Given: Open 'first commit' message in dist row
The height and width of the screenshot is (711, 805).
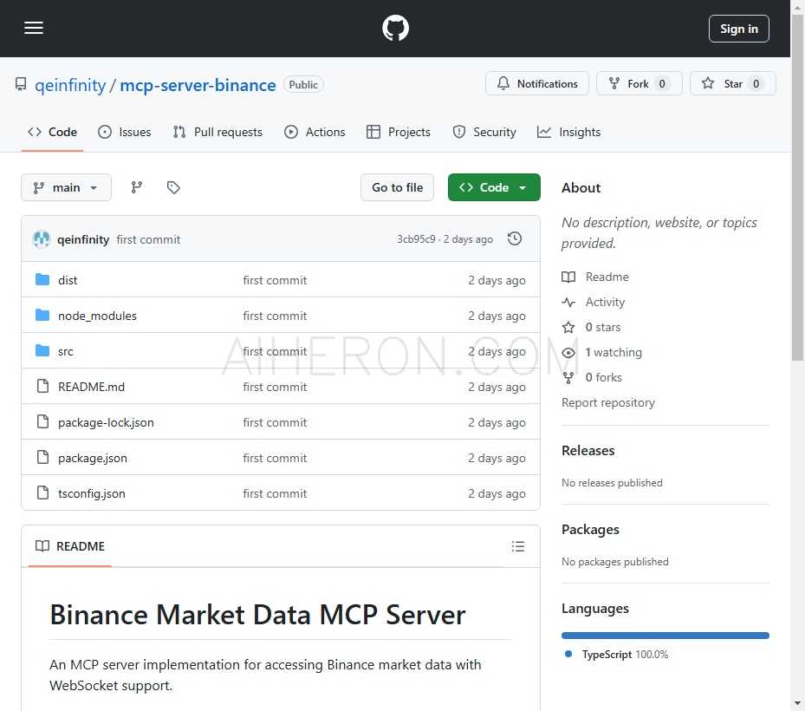Looking at the screenshot, I should [x=275, y=280].
